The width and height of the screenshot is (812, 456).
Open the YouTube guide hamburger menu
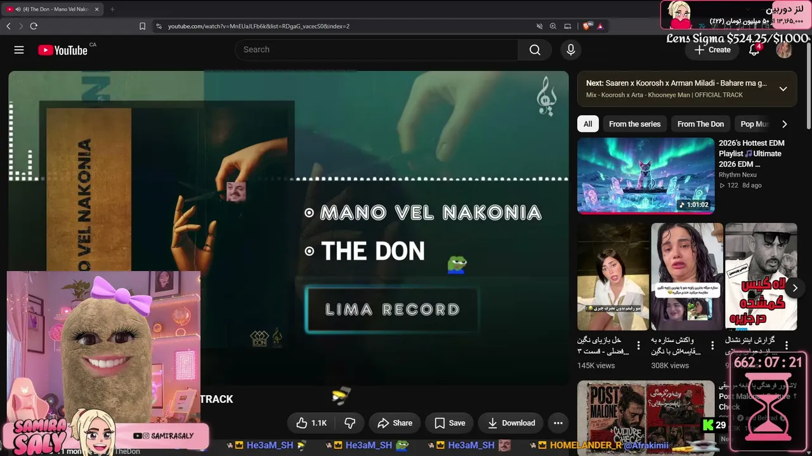pos(19,50)
